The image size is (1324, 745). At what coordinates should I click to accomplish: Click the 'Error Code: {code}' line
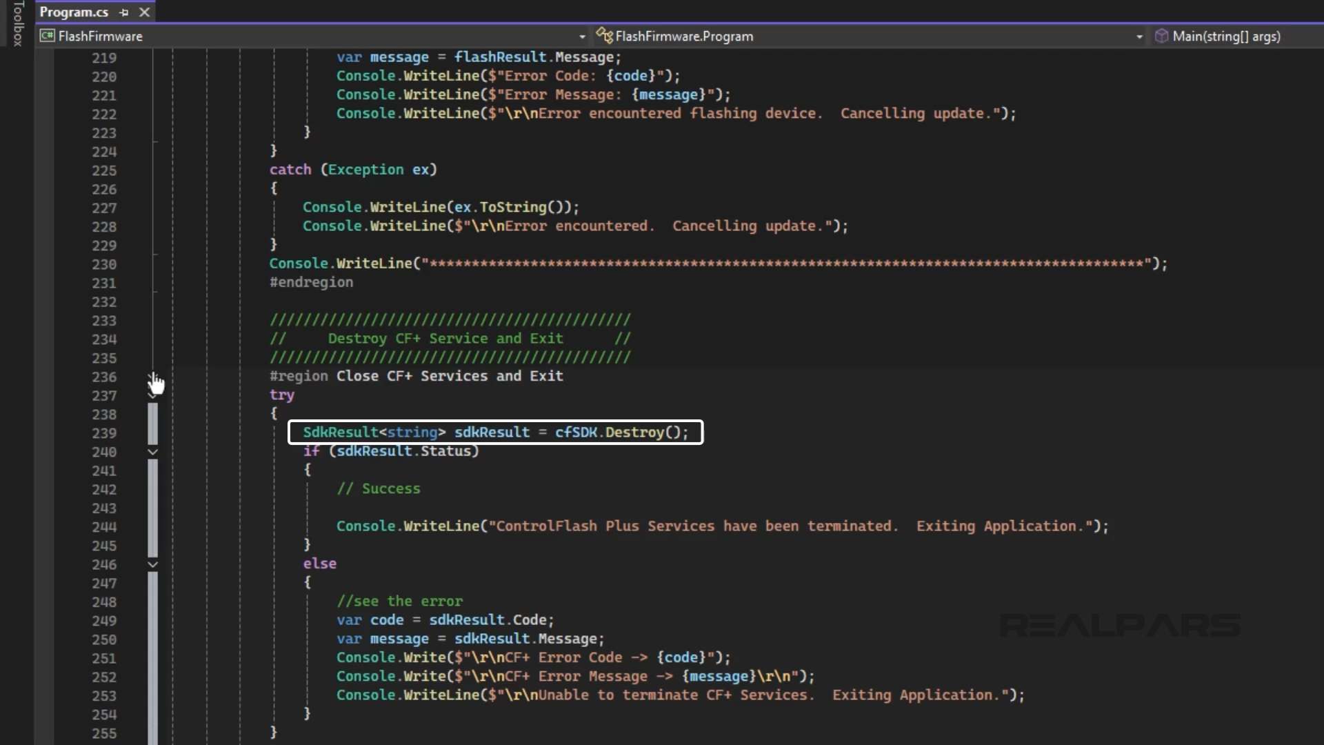pyautogui.click(x=508, y=76)
